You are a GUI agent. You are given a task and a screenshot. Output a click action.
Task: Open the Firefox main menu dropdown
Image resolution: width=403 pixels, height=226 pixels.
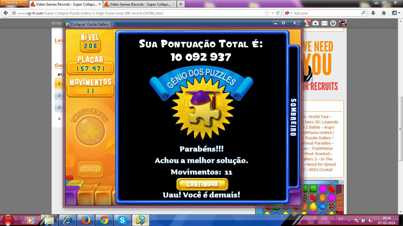[x=14, y=3]
